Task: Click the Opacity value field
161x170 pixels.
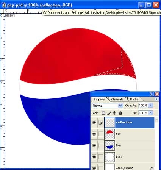Action: coord(144,105)
